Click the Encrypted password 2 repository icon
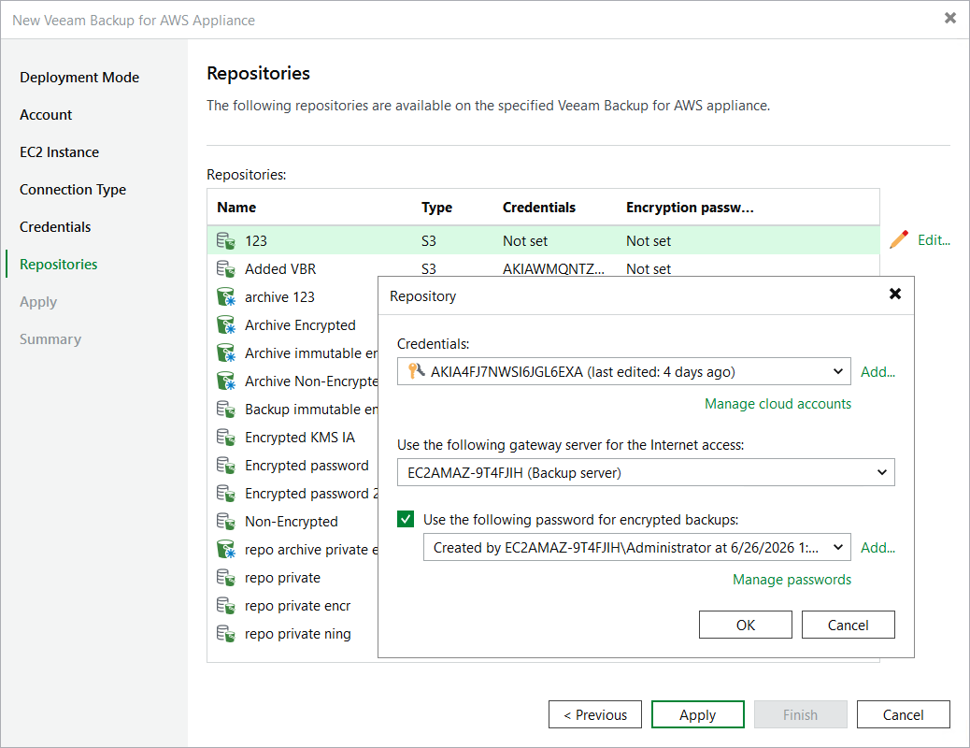This screenshot has height=748, width=970. pos(226,494)
